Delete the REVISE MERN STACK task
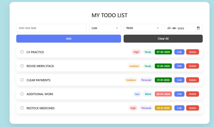The image size is (214, 127). click(192, 66)
